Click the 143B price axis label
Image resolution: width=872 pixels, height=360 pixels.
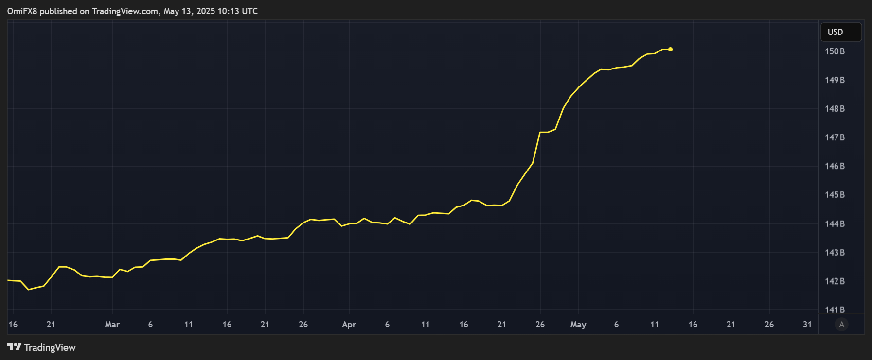(x=835, y=253)
